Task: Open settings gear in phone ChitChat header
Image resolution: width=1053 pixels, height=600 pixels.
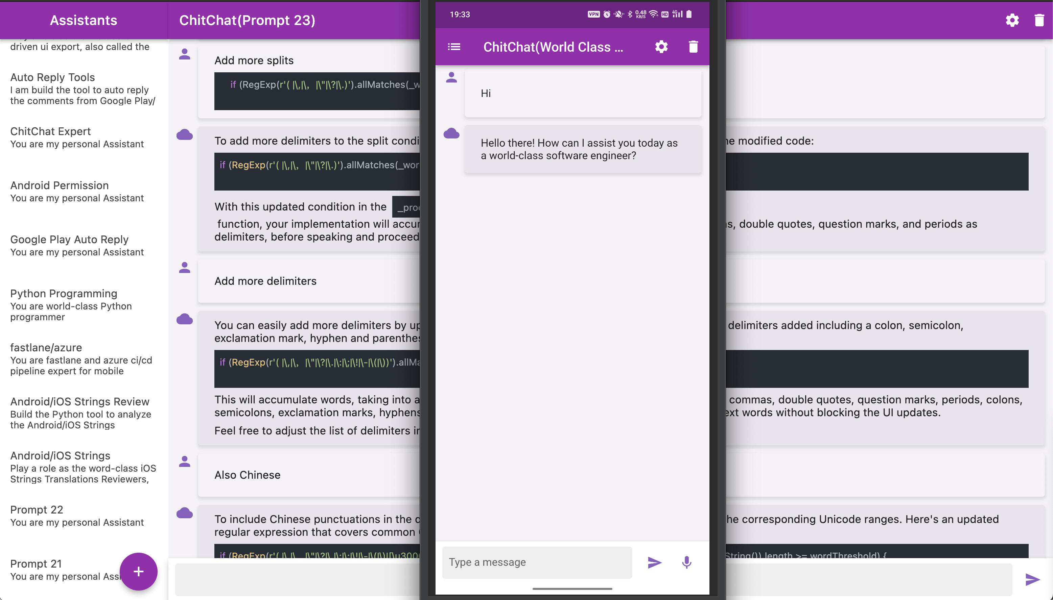Action: (661, 47)
